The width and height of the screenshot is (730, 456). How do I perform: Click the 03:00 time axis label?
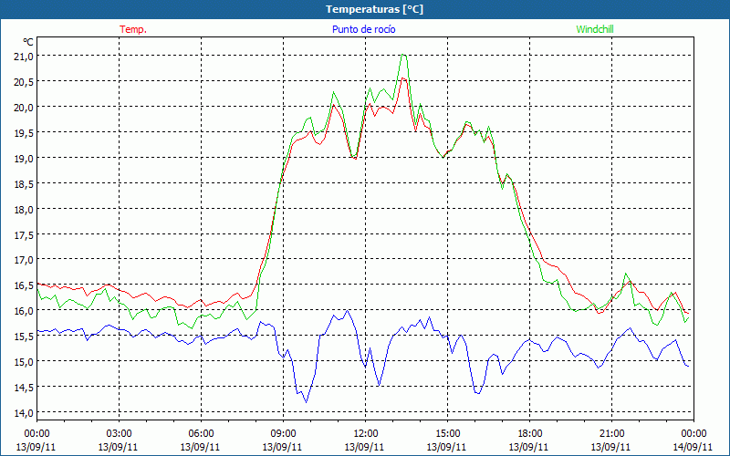119,434
